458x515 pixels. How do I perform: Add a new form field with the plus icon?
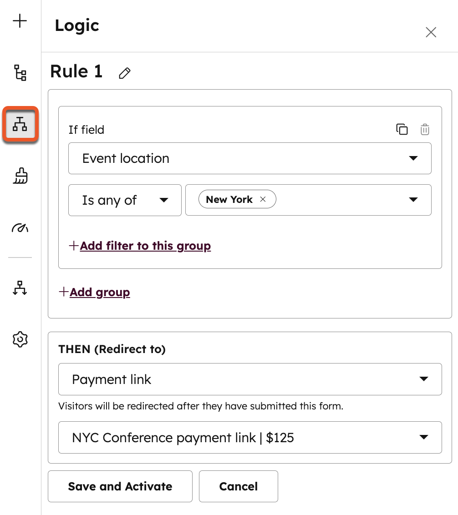[x=20, y=20]
